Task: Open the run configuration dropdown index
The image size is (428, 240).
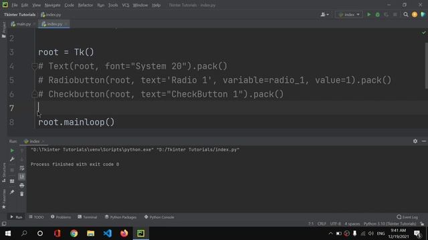Action: pos(349,15)
